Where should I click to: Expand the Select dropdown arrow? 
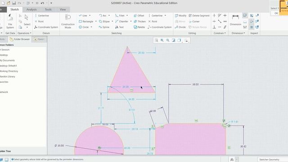27,27
